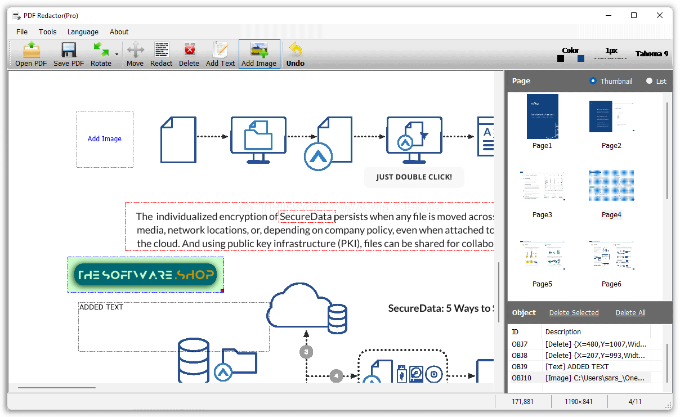The width and height of the screenshot is (680, 417).
Task: Click the PDF Redactor app title icon
Action: [x=16, y=16]
